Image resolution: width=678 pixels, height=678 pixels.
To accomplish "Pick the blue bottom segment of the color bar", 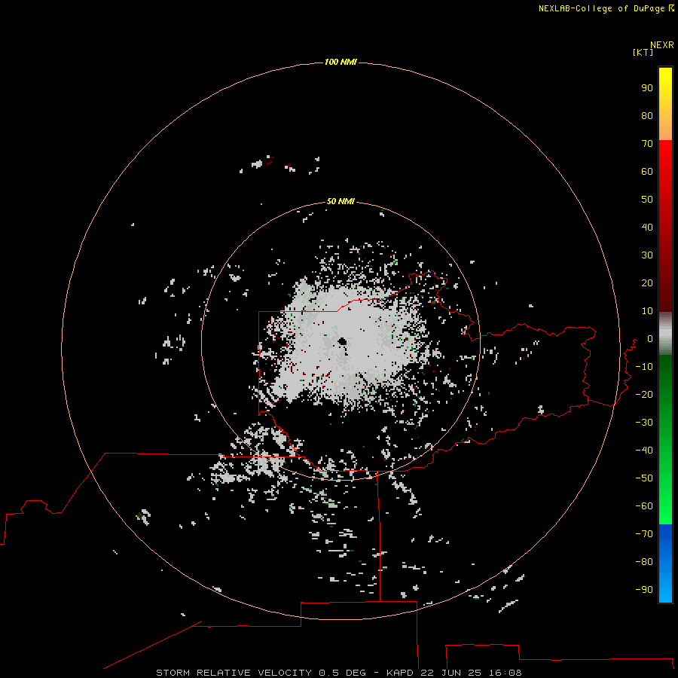I will [x=665, y=563].
